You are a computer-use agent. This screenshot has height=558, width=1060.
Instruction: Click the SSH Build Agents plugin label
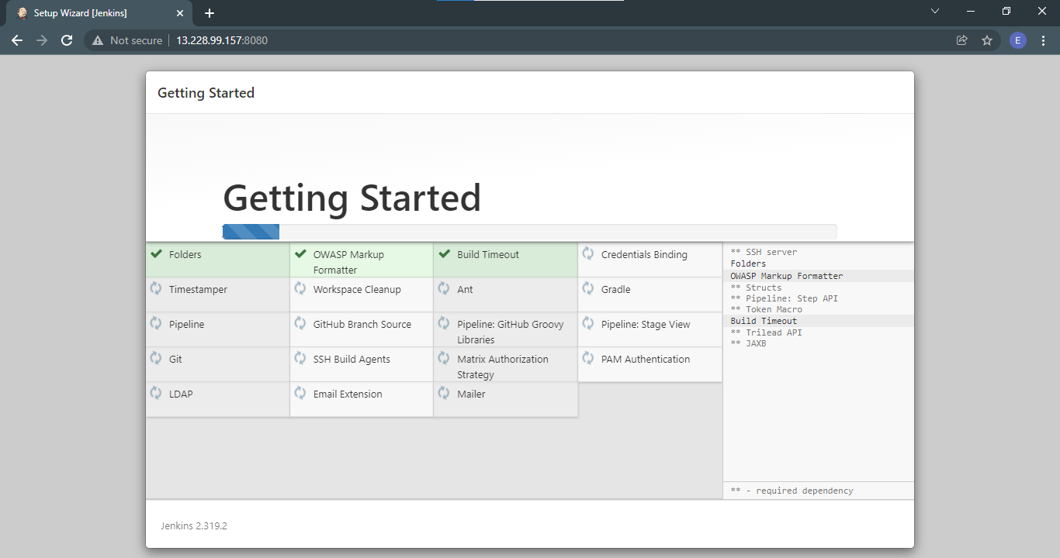[352, 359]
